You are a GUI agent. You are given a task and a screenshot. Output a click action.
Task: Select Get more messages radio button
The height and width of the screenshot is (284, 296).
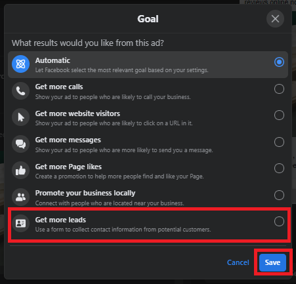tap(279, 142)
